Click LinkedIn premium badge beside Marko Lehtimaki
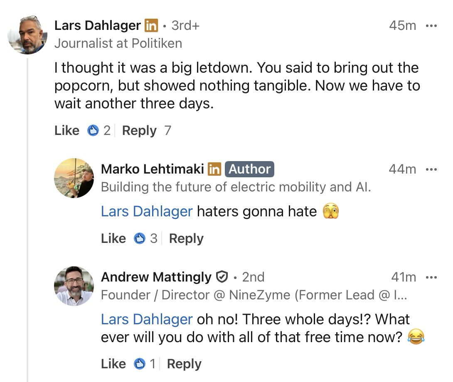 214,169
